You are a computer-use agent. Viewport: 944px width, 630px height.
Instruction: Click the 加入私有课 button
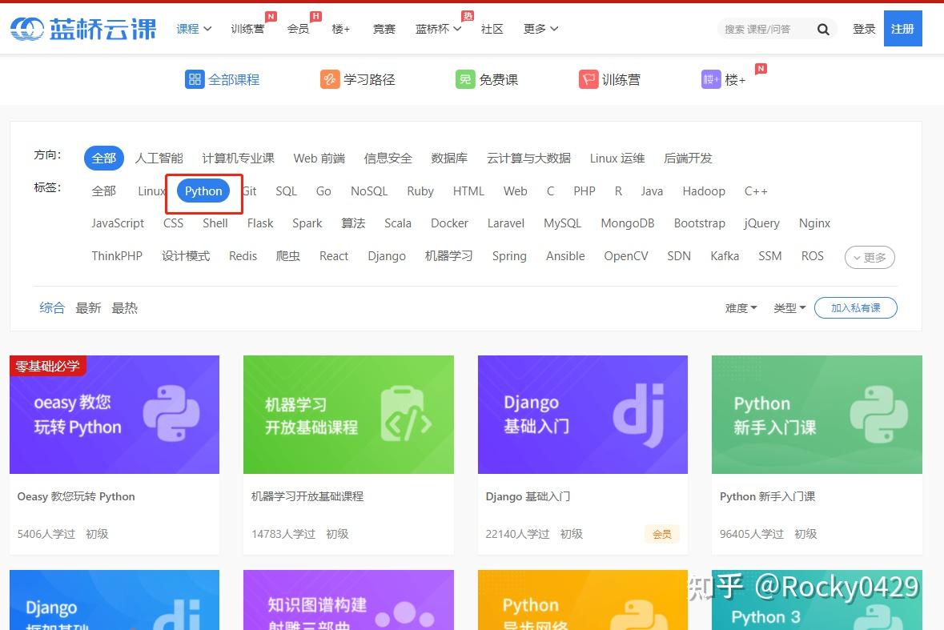855,308
